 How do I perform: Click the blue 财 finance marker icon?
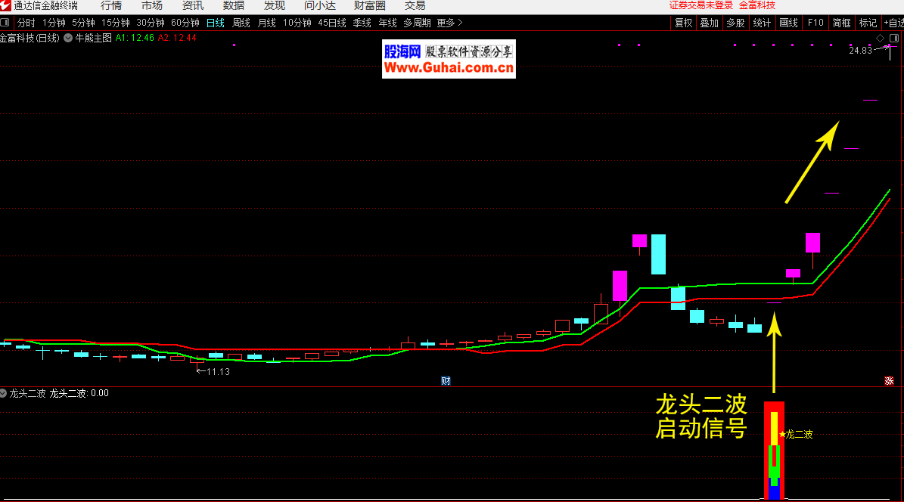pyautogui.click(x=446, y=380)
